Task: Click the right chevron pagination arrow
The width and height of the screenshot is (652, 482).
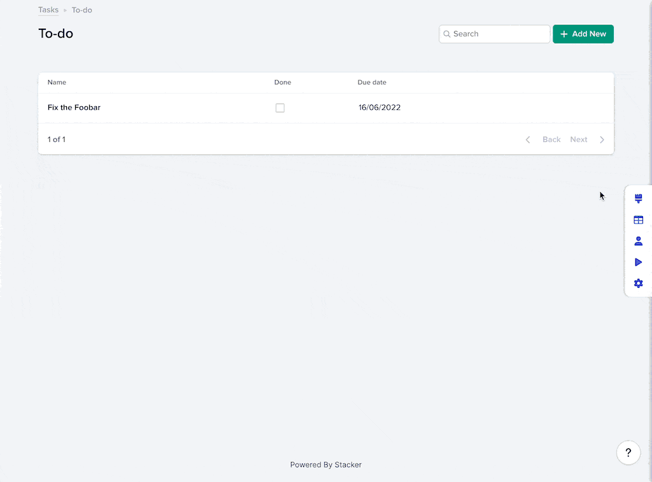Action: tap(602, 139)
